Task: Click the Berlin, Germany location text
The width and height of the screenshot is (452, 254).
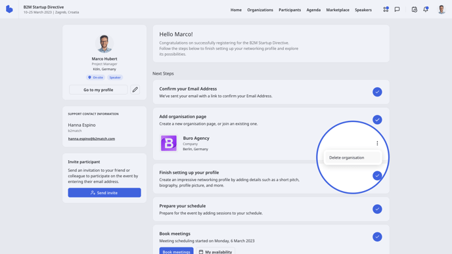Action: coord(195,149)
